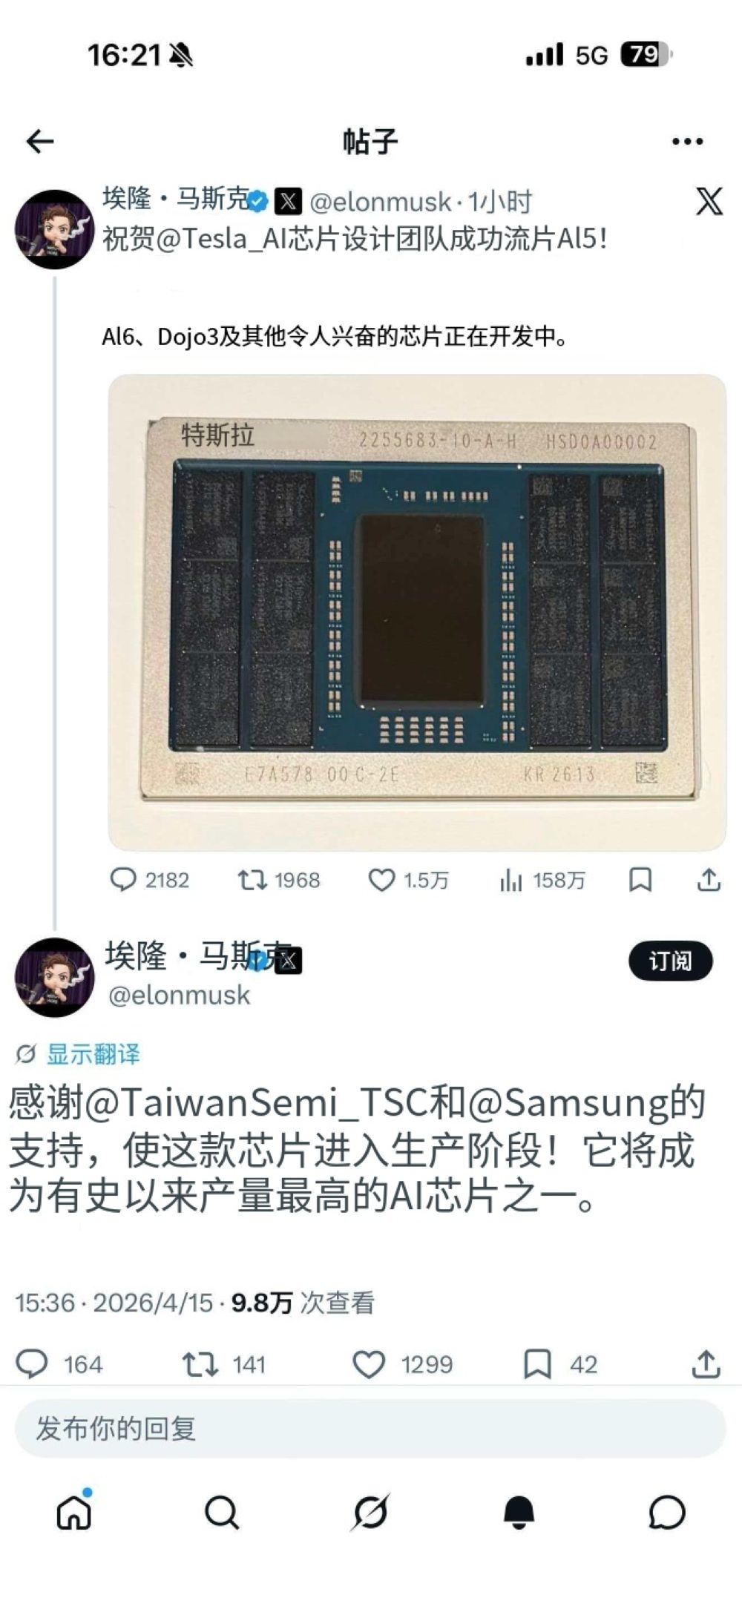Retweet the parent post with 1968 reposts

279,880
